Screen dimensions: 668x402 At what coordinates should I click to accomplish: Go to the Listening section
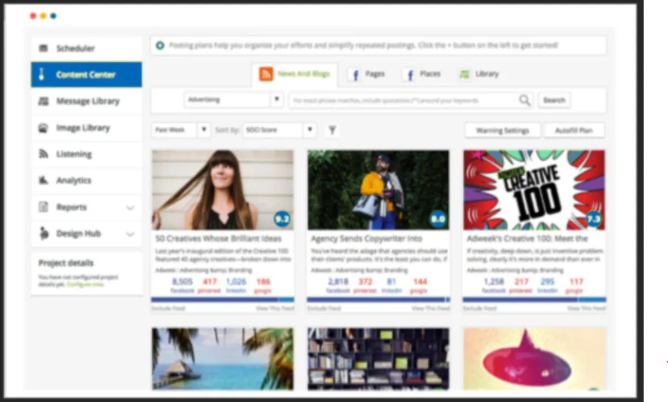point(86,154)
